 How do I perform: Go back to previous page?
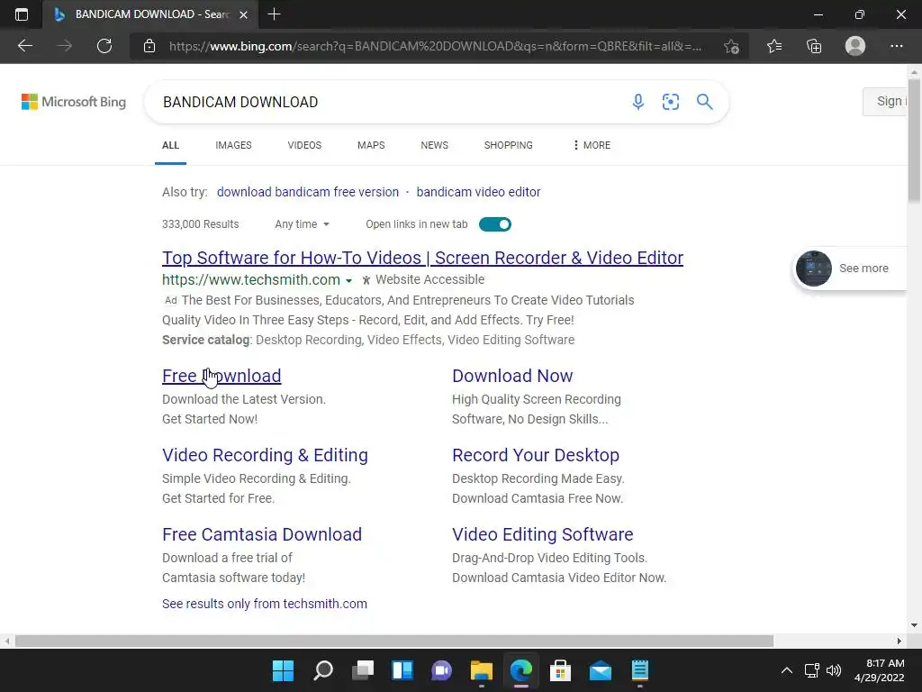pyautogui.click(x=24, y=46)
